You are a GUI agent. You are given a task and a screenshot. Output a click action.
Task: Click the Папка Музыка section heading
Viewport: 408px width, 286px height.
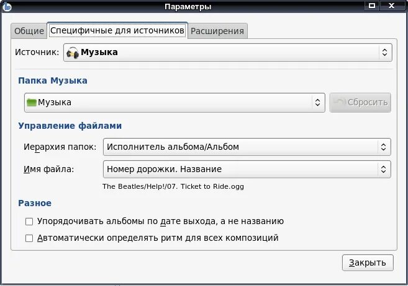pos(53,80)
